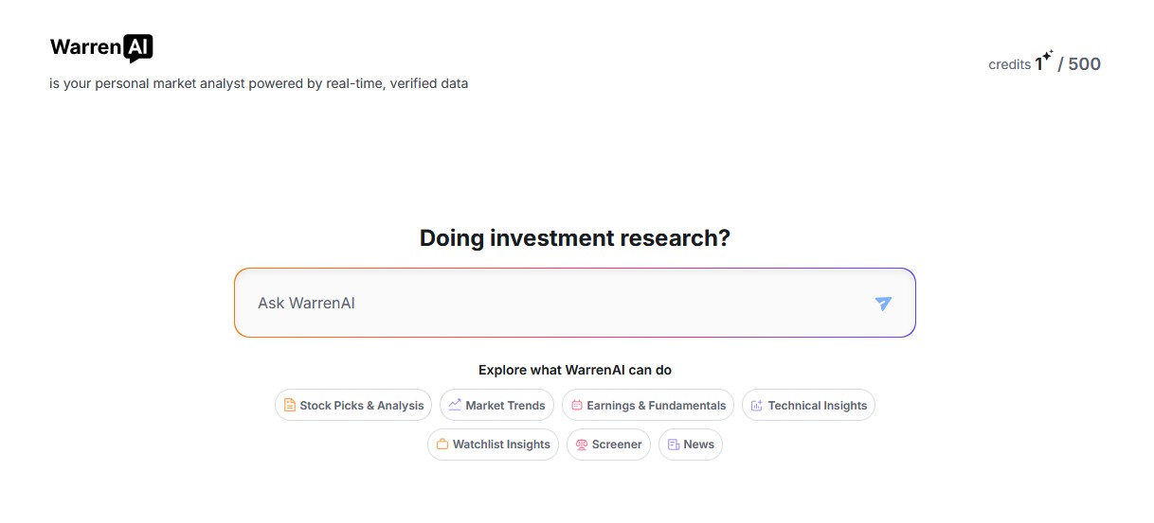Click the pink calendar icon for Earnings
The image size is (1154, 523).
pos(576,405)
